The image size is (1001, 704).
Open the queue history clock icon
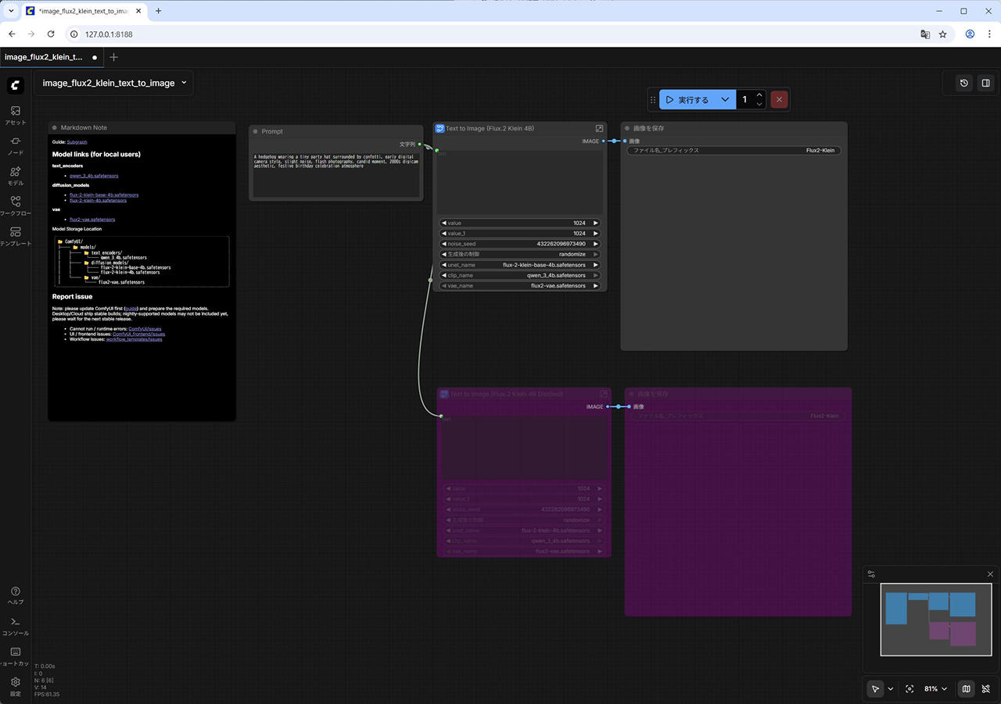coord(963,83)
